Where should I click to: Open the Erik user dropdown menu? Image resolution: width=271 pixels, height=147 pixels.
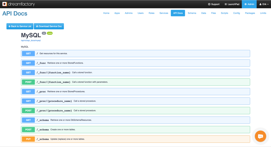[x=264, y=4]
